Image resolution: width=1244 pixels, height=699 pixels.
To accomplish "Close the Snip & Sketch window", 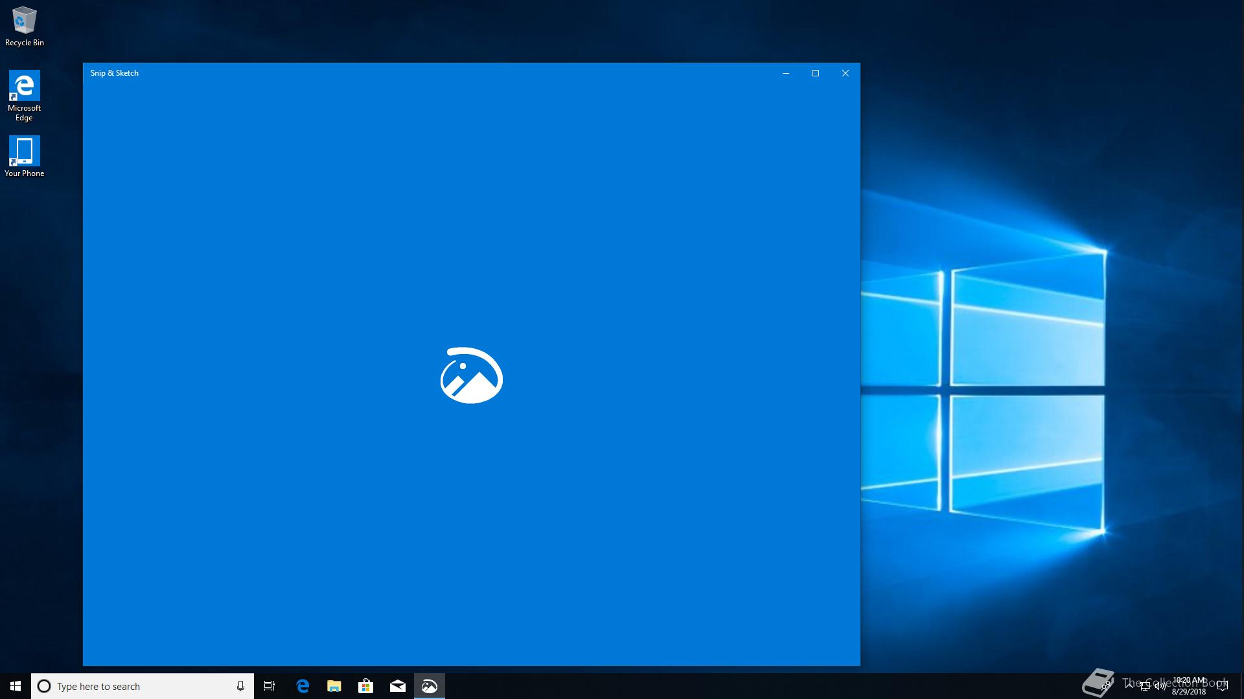I will click(846, 73).
